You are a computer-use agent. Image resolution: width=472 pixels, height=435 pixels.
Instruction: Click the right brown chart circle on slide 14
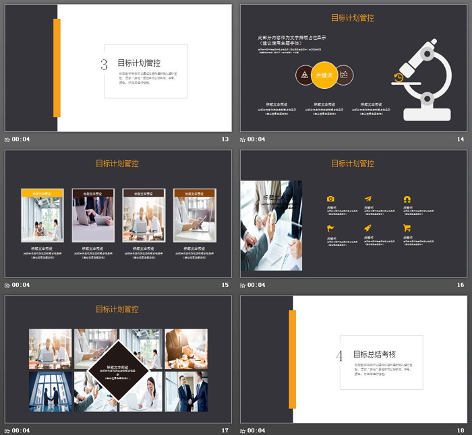pyautogui.click(x=345, y=75)
